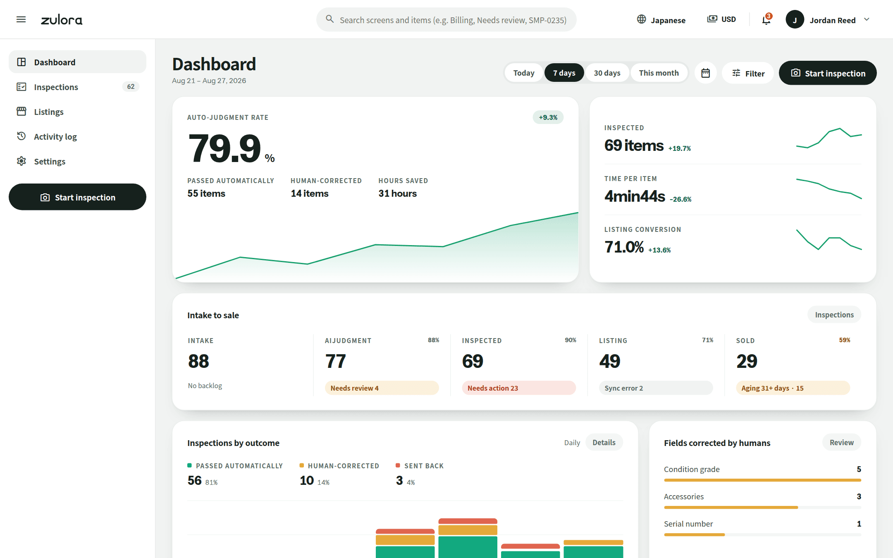Click the search magnifier icon
Image resolution: width=893 pixels, height=558 pixels.
coord(330,19)
